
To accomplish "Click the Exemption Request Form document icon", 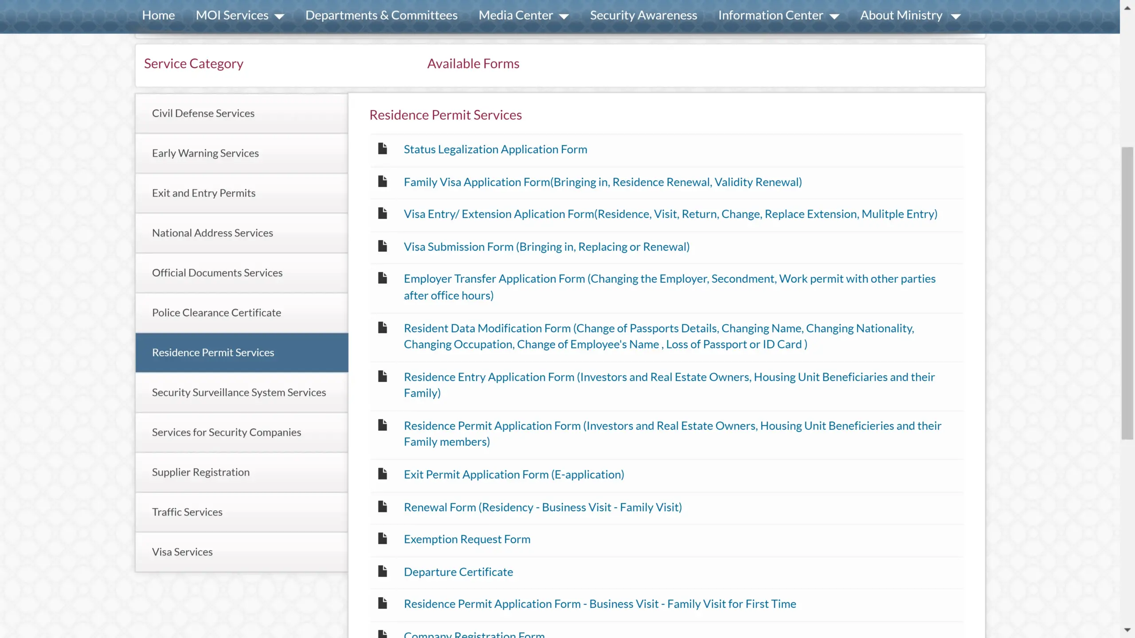I will 382,538.
